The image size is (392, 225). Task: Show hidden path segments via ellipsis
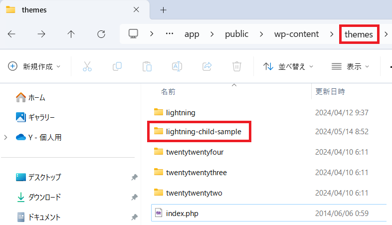coord(170,34)
